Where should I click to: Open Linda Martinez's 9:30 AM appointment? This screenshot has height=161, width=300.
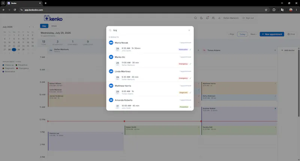[x=150, y=78]
